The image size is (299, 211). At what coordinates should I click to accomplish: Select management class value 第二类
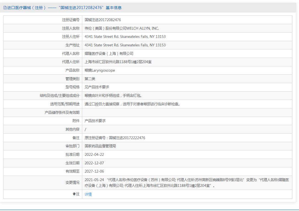(x=90, y=79)
